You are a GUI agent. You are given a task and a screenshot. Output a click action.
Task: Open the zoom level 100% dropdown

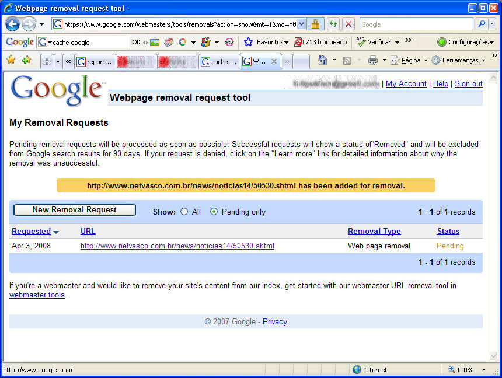click(x=483, y=370)
